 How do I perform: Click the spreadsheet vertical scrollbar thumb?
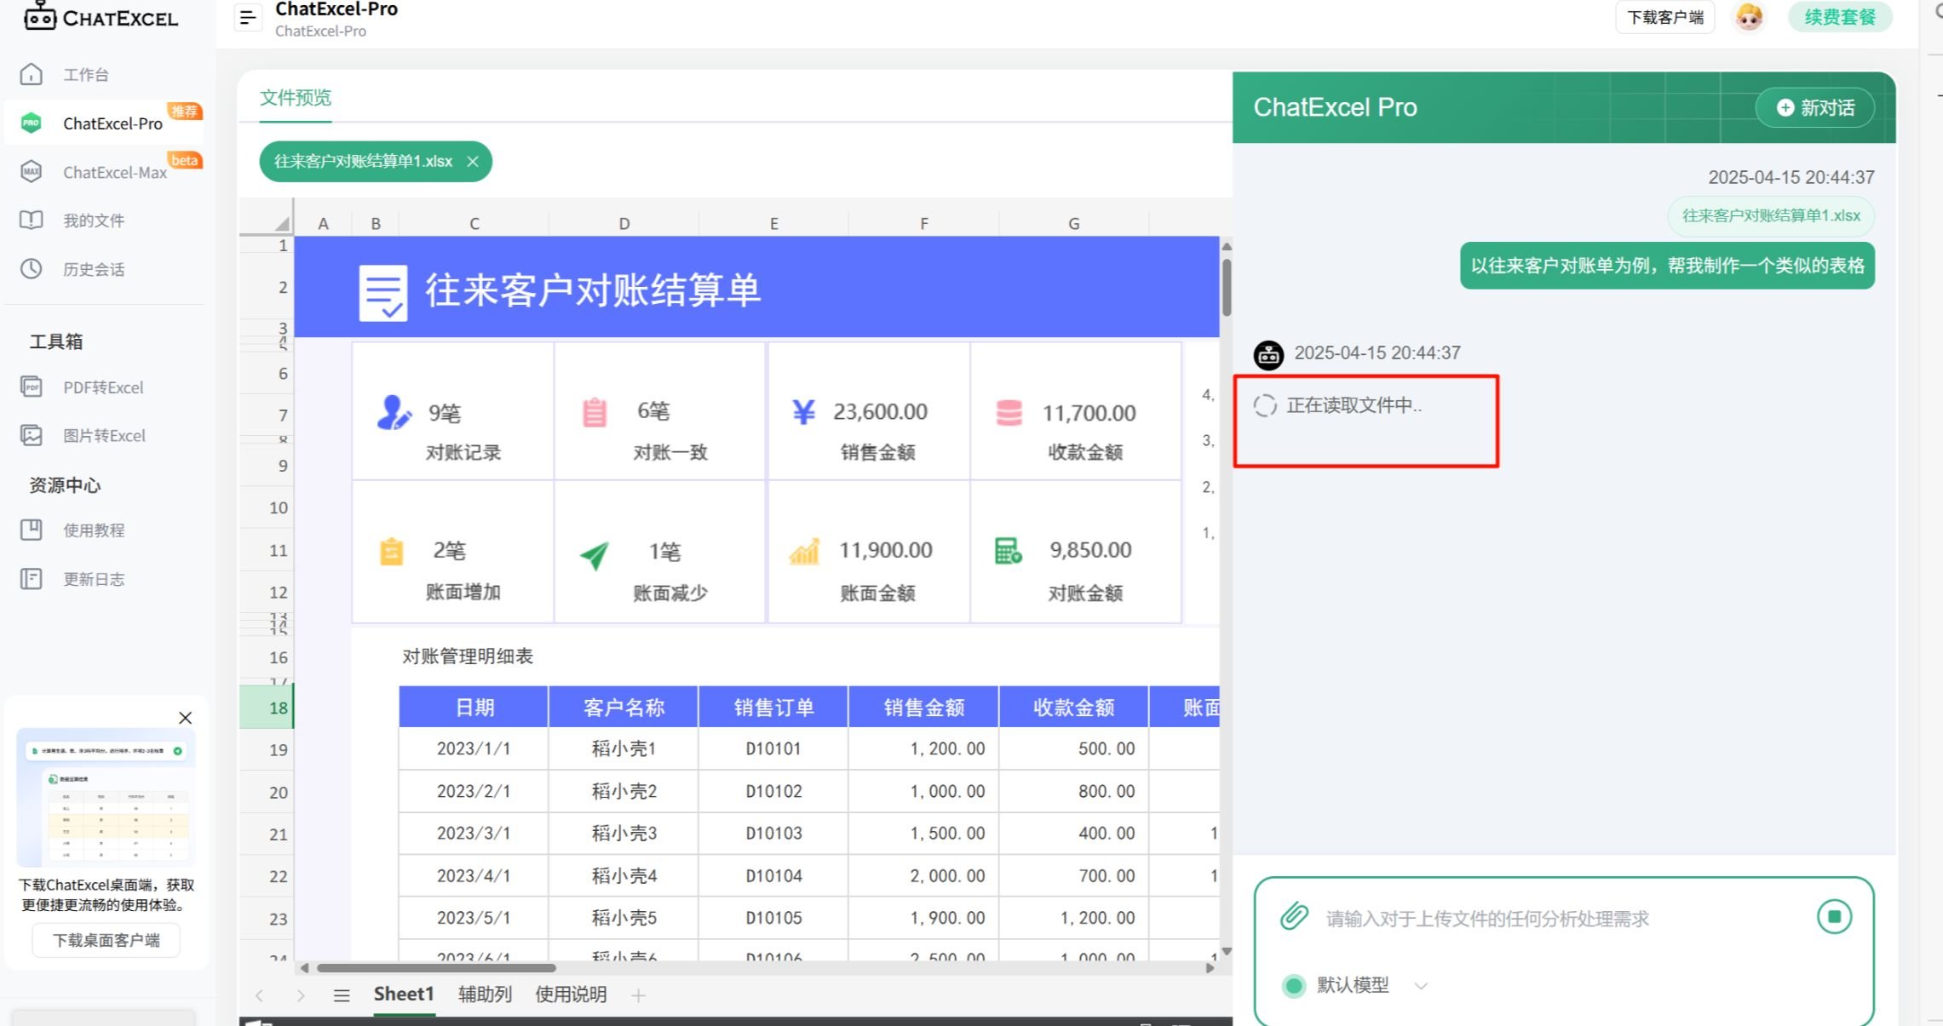1227,287
